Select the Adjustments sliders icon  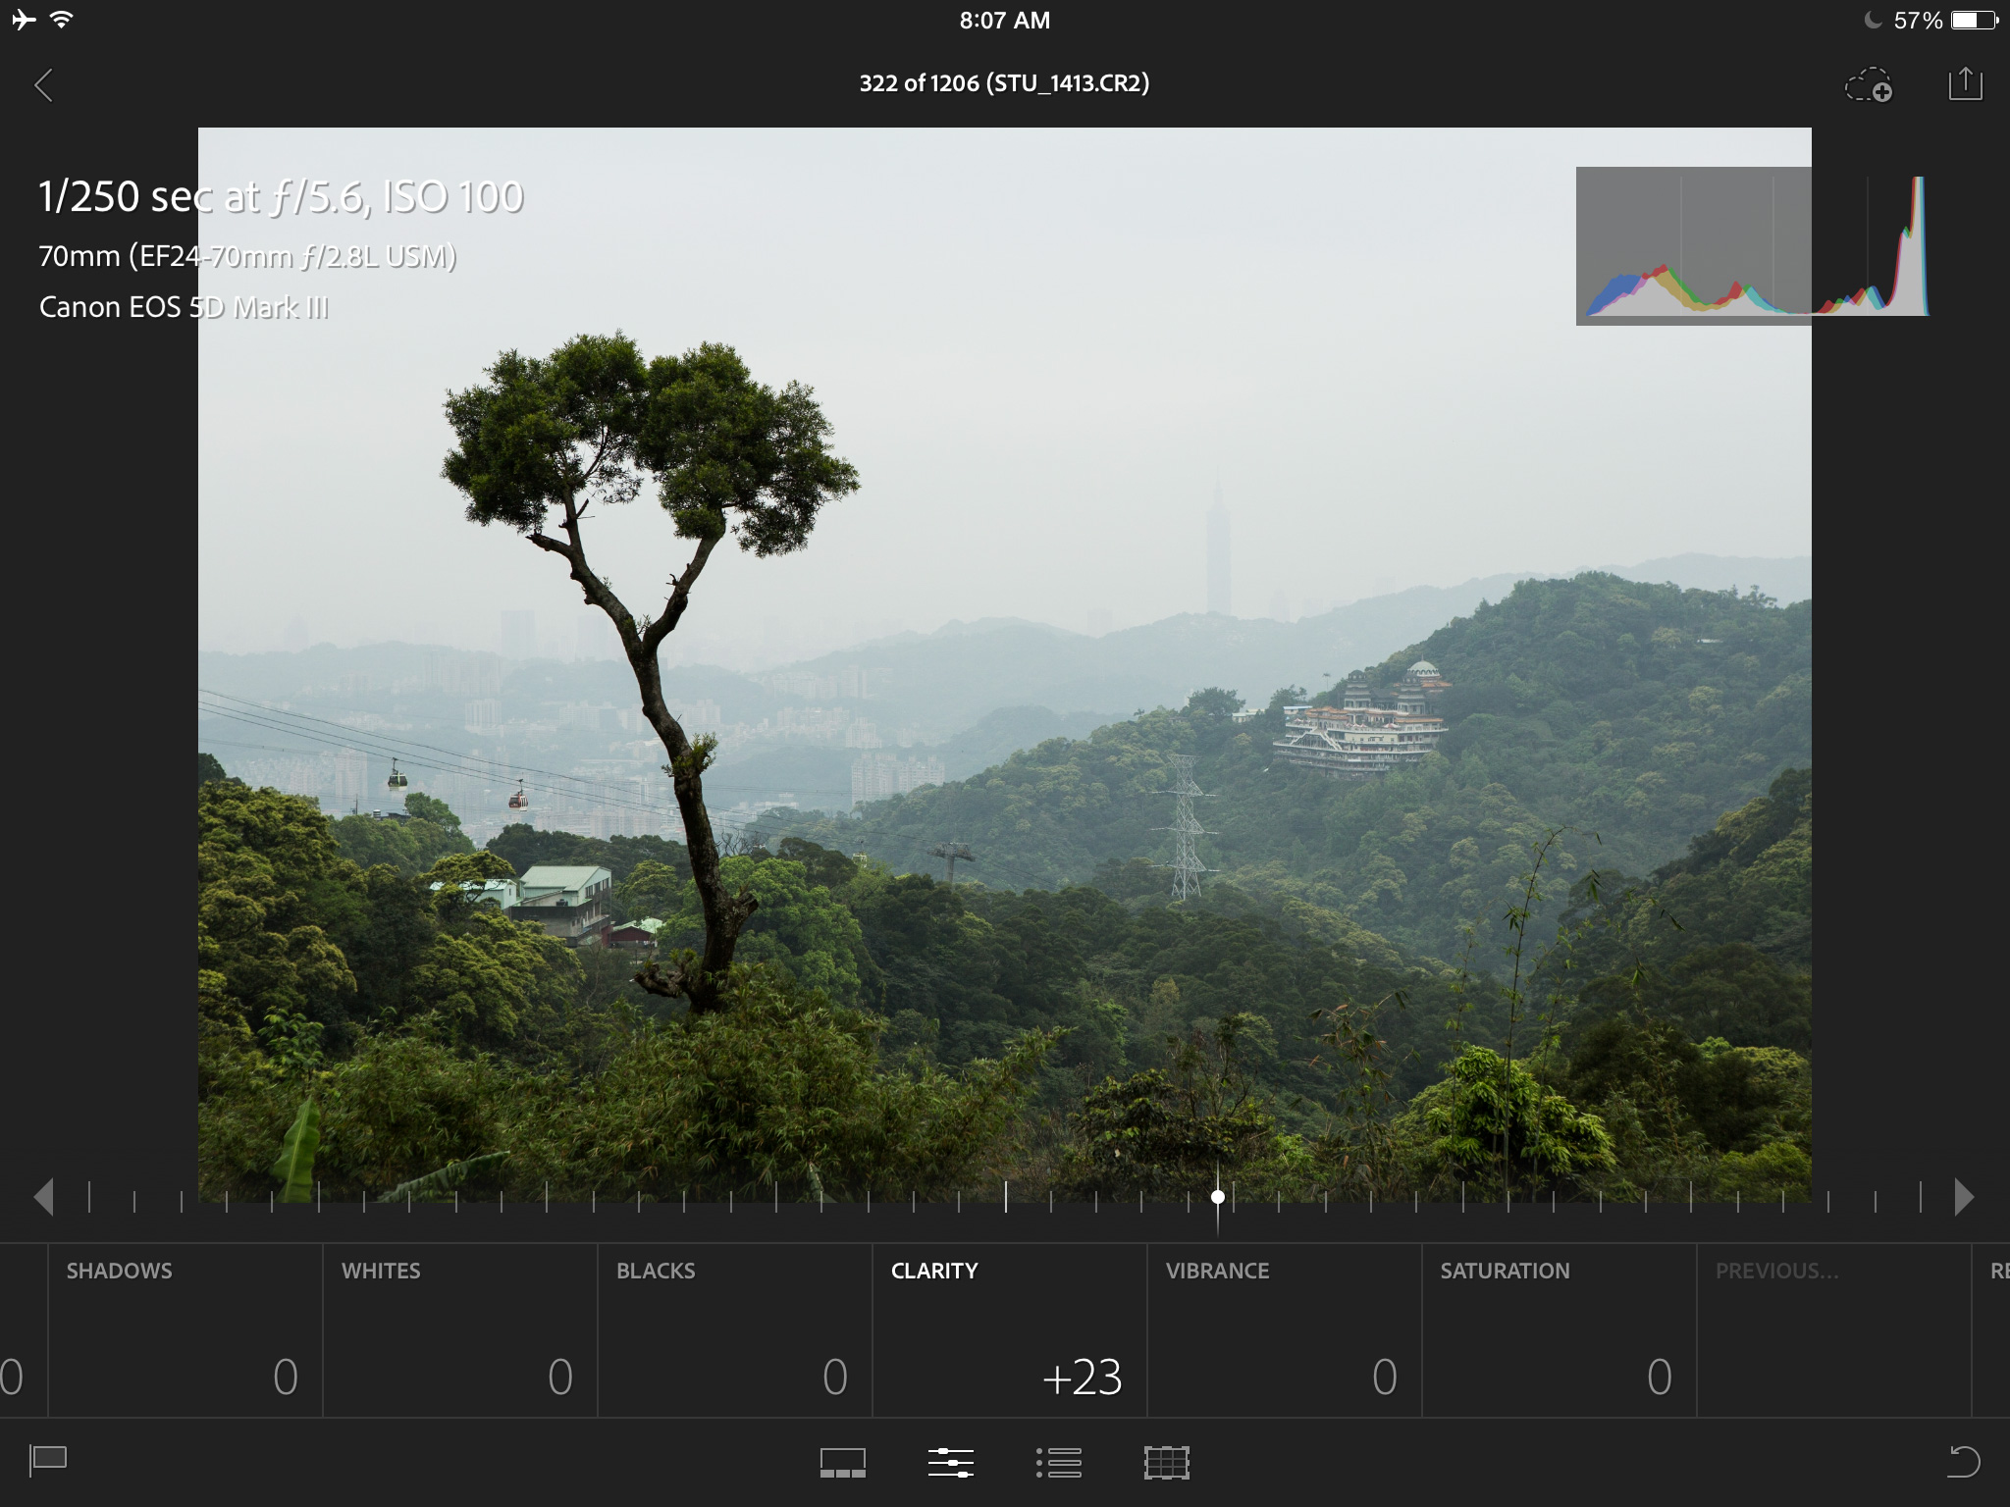point(951,1463)
